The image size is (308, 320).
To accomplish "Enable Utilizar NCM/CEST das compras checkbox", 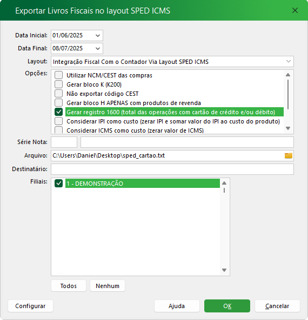I will point(58,75).
